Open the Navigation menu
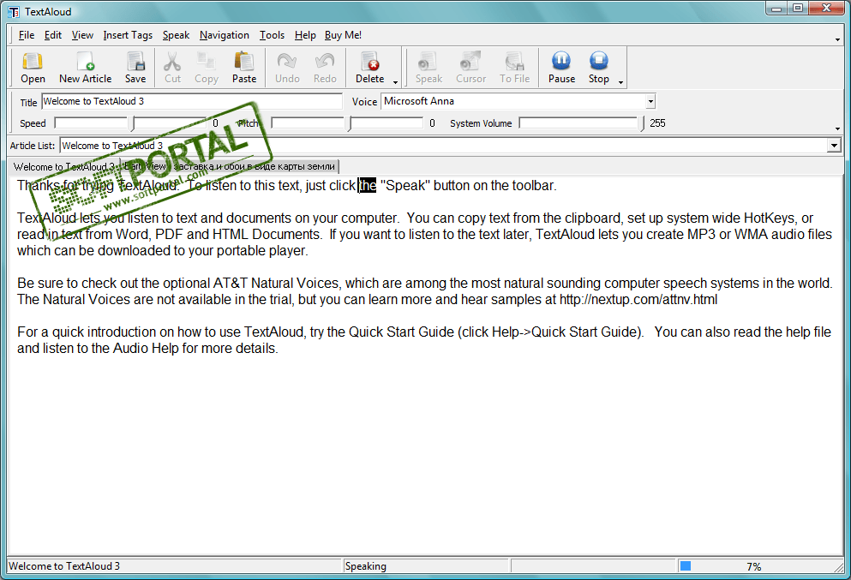Screen dimensions: 851x580 (225, 35)
